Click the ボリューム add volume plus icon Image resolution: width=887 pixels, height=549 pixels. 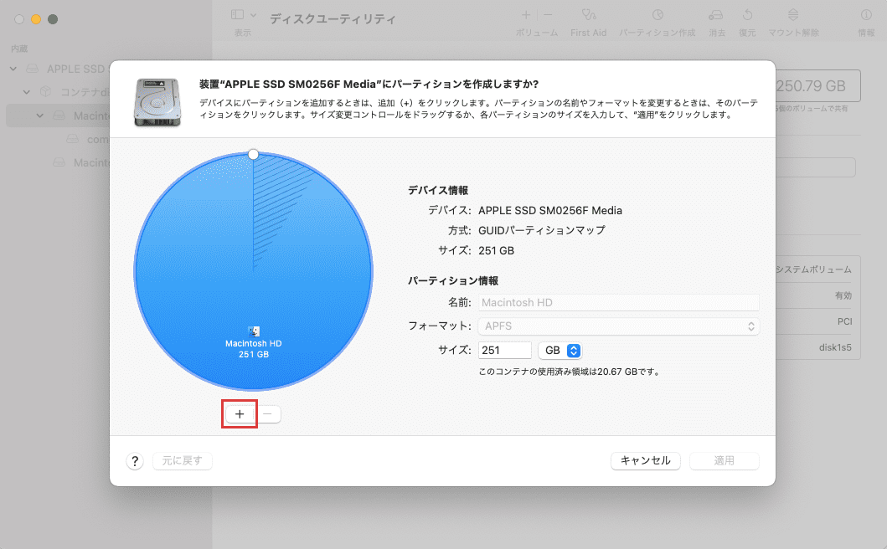coord(526,15)
